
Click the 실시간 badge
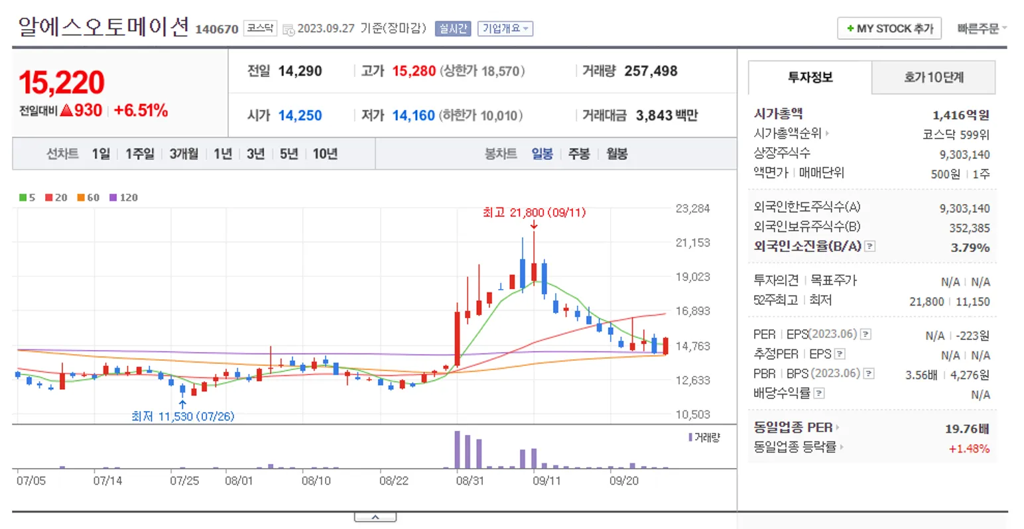point(453,29)
